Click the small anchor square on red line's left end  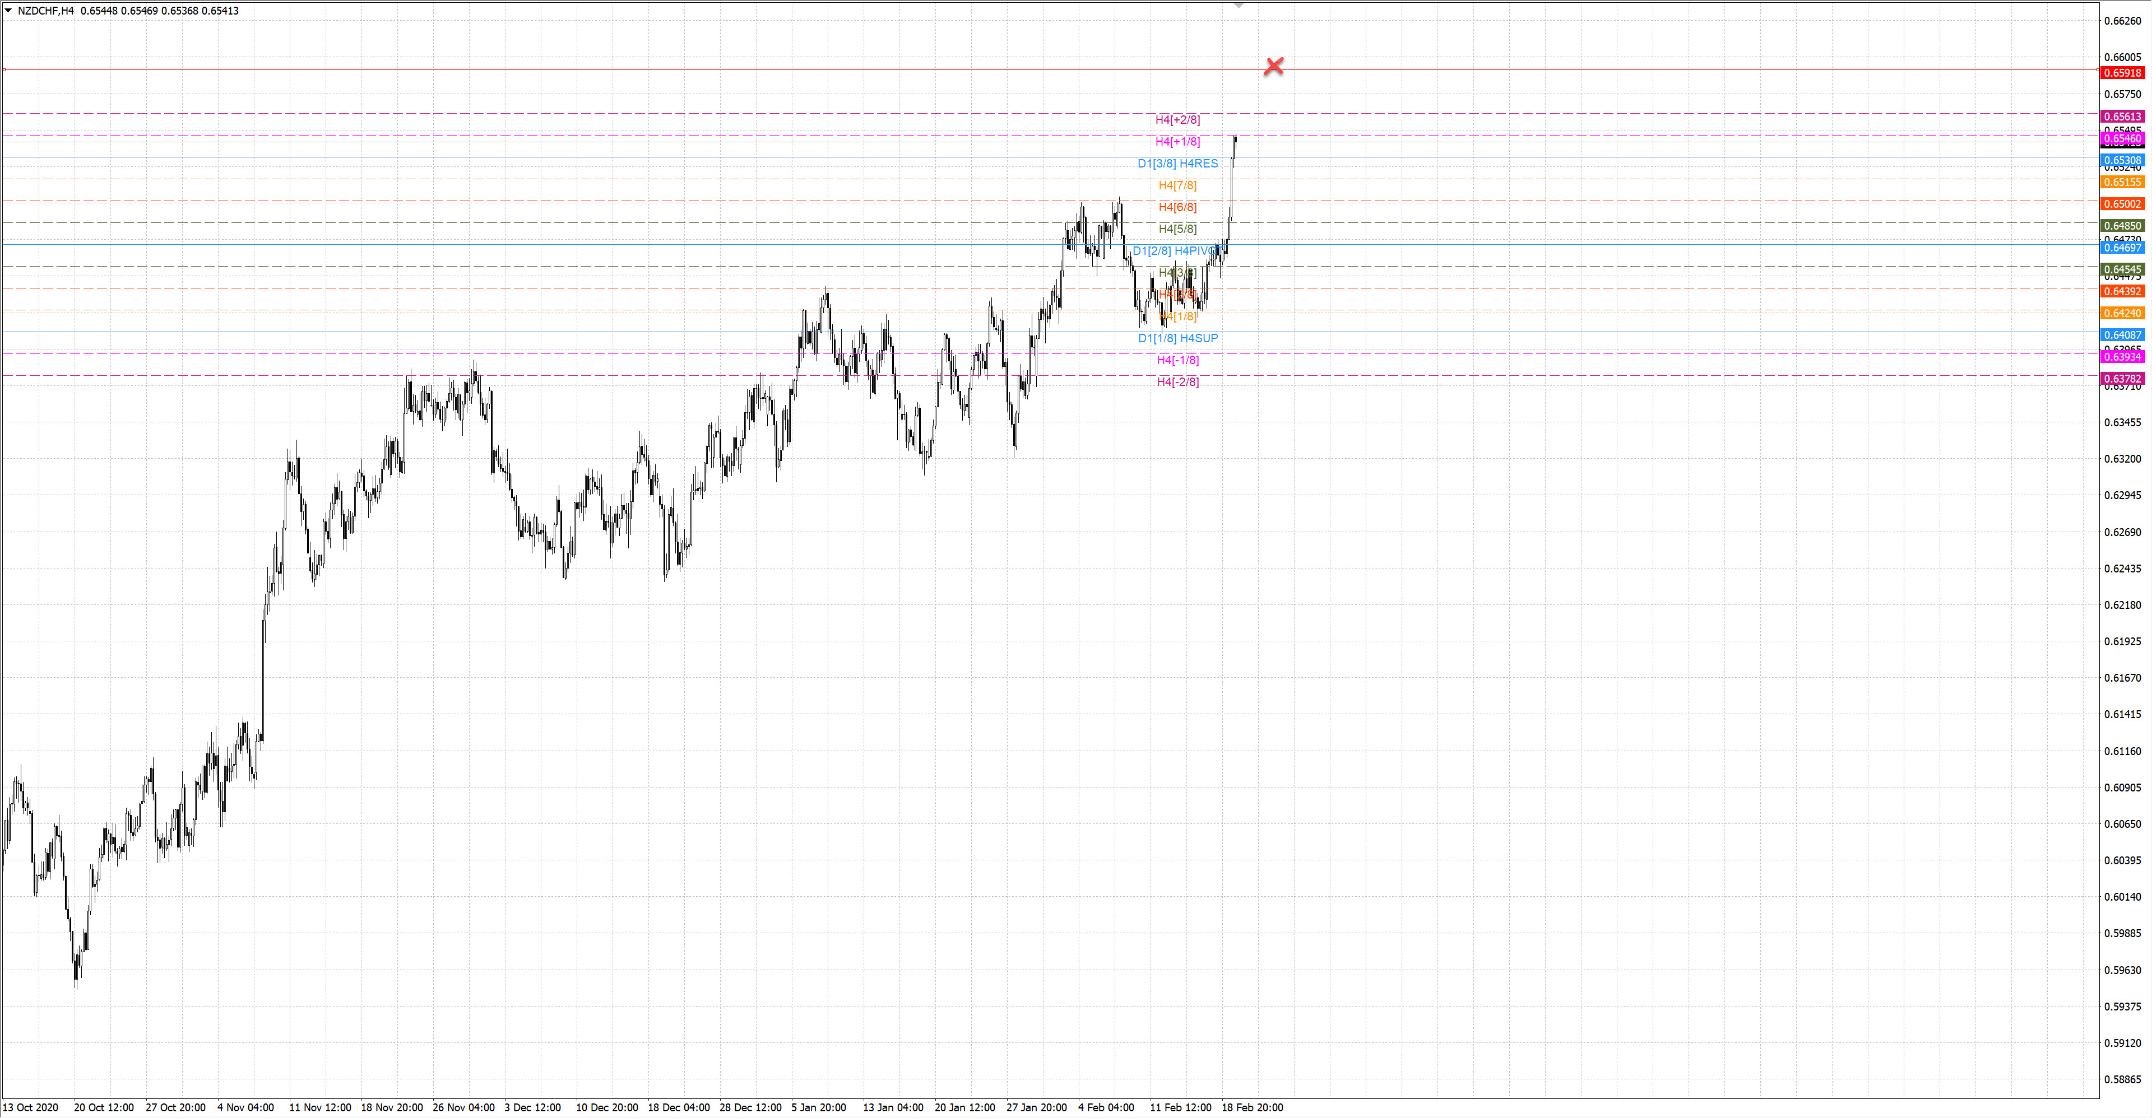4,70
